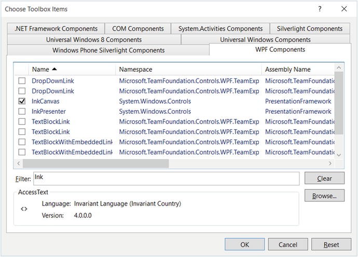
Task: Sort by the Assembly Name column header
Action: [x=298, y=69]
